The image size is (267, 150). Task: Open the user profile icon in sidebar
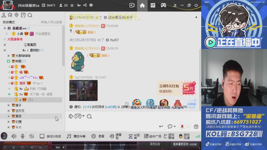click(4, 15)
